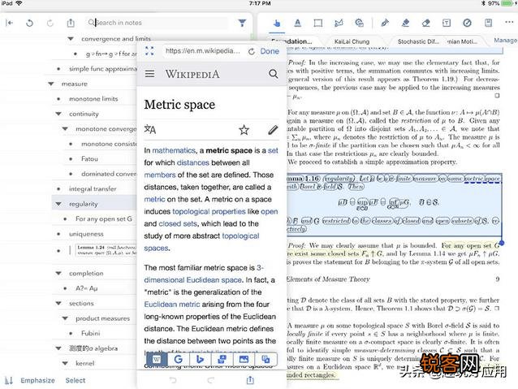Collapse the 'regularity' outline node
Image resolution: width=518 pixels, height=389 pixels.
(x=58, y=204)
